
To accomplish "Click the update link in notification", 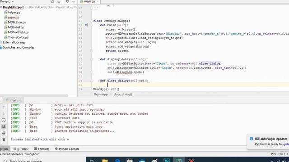I will 286,144.
